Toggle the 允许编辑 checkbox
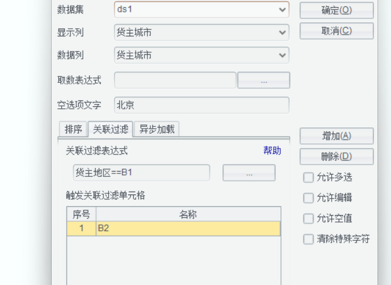 (308, 198)
